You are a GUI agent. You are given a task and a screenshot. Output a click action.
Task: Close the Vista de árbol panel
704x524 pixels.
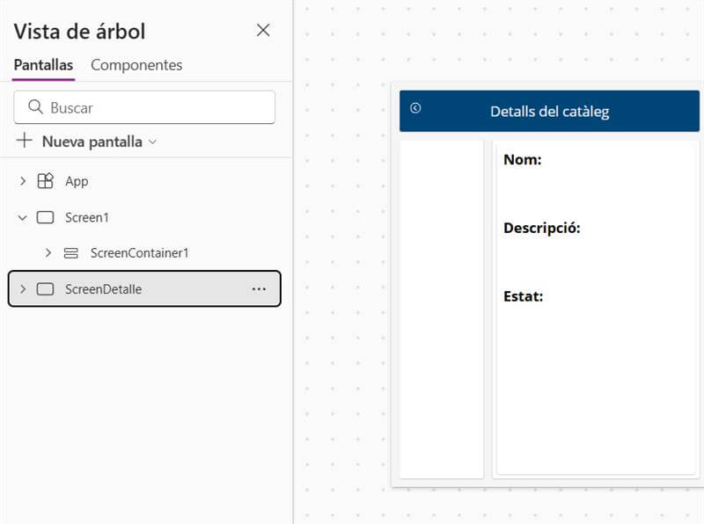263,29
